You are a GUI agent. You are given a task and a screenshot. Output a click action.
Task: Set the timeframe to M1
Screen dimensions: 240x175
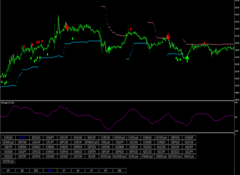click(x=8, y=171)
